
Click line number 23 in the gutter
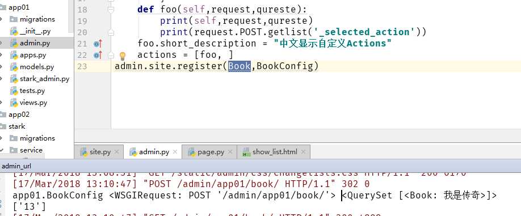82,66
